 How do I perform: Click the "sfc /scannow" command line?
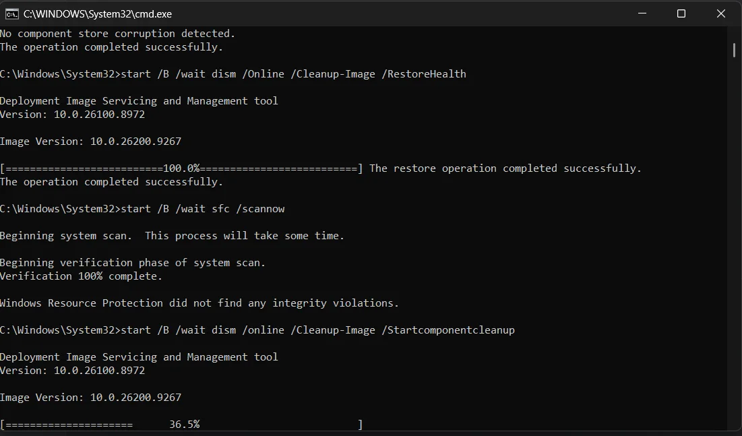pyautogui.click(x=142, y=209)
